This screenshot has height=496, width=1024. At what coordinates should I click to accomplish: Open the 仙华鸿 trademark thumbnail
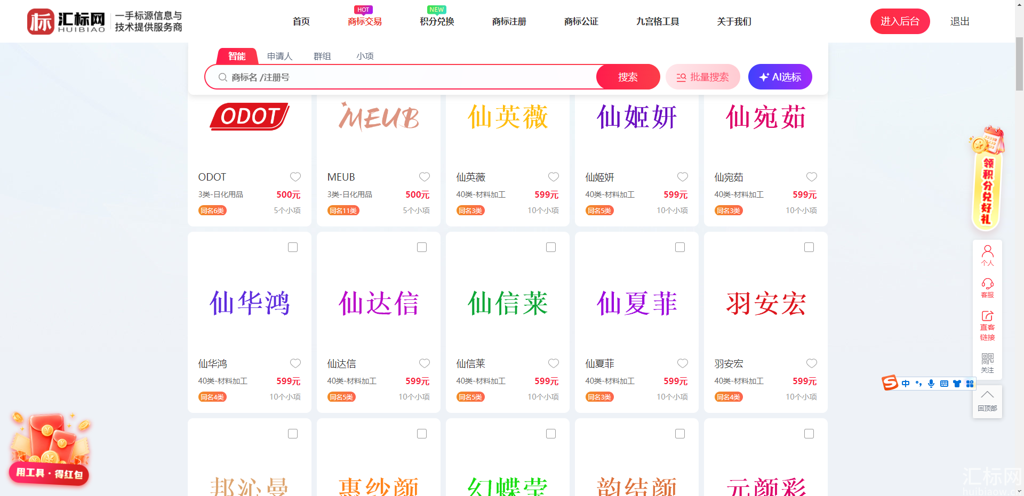coord(250,303)
